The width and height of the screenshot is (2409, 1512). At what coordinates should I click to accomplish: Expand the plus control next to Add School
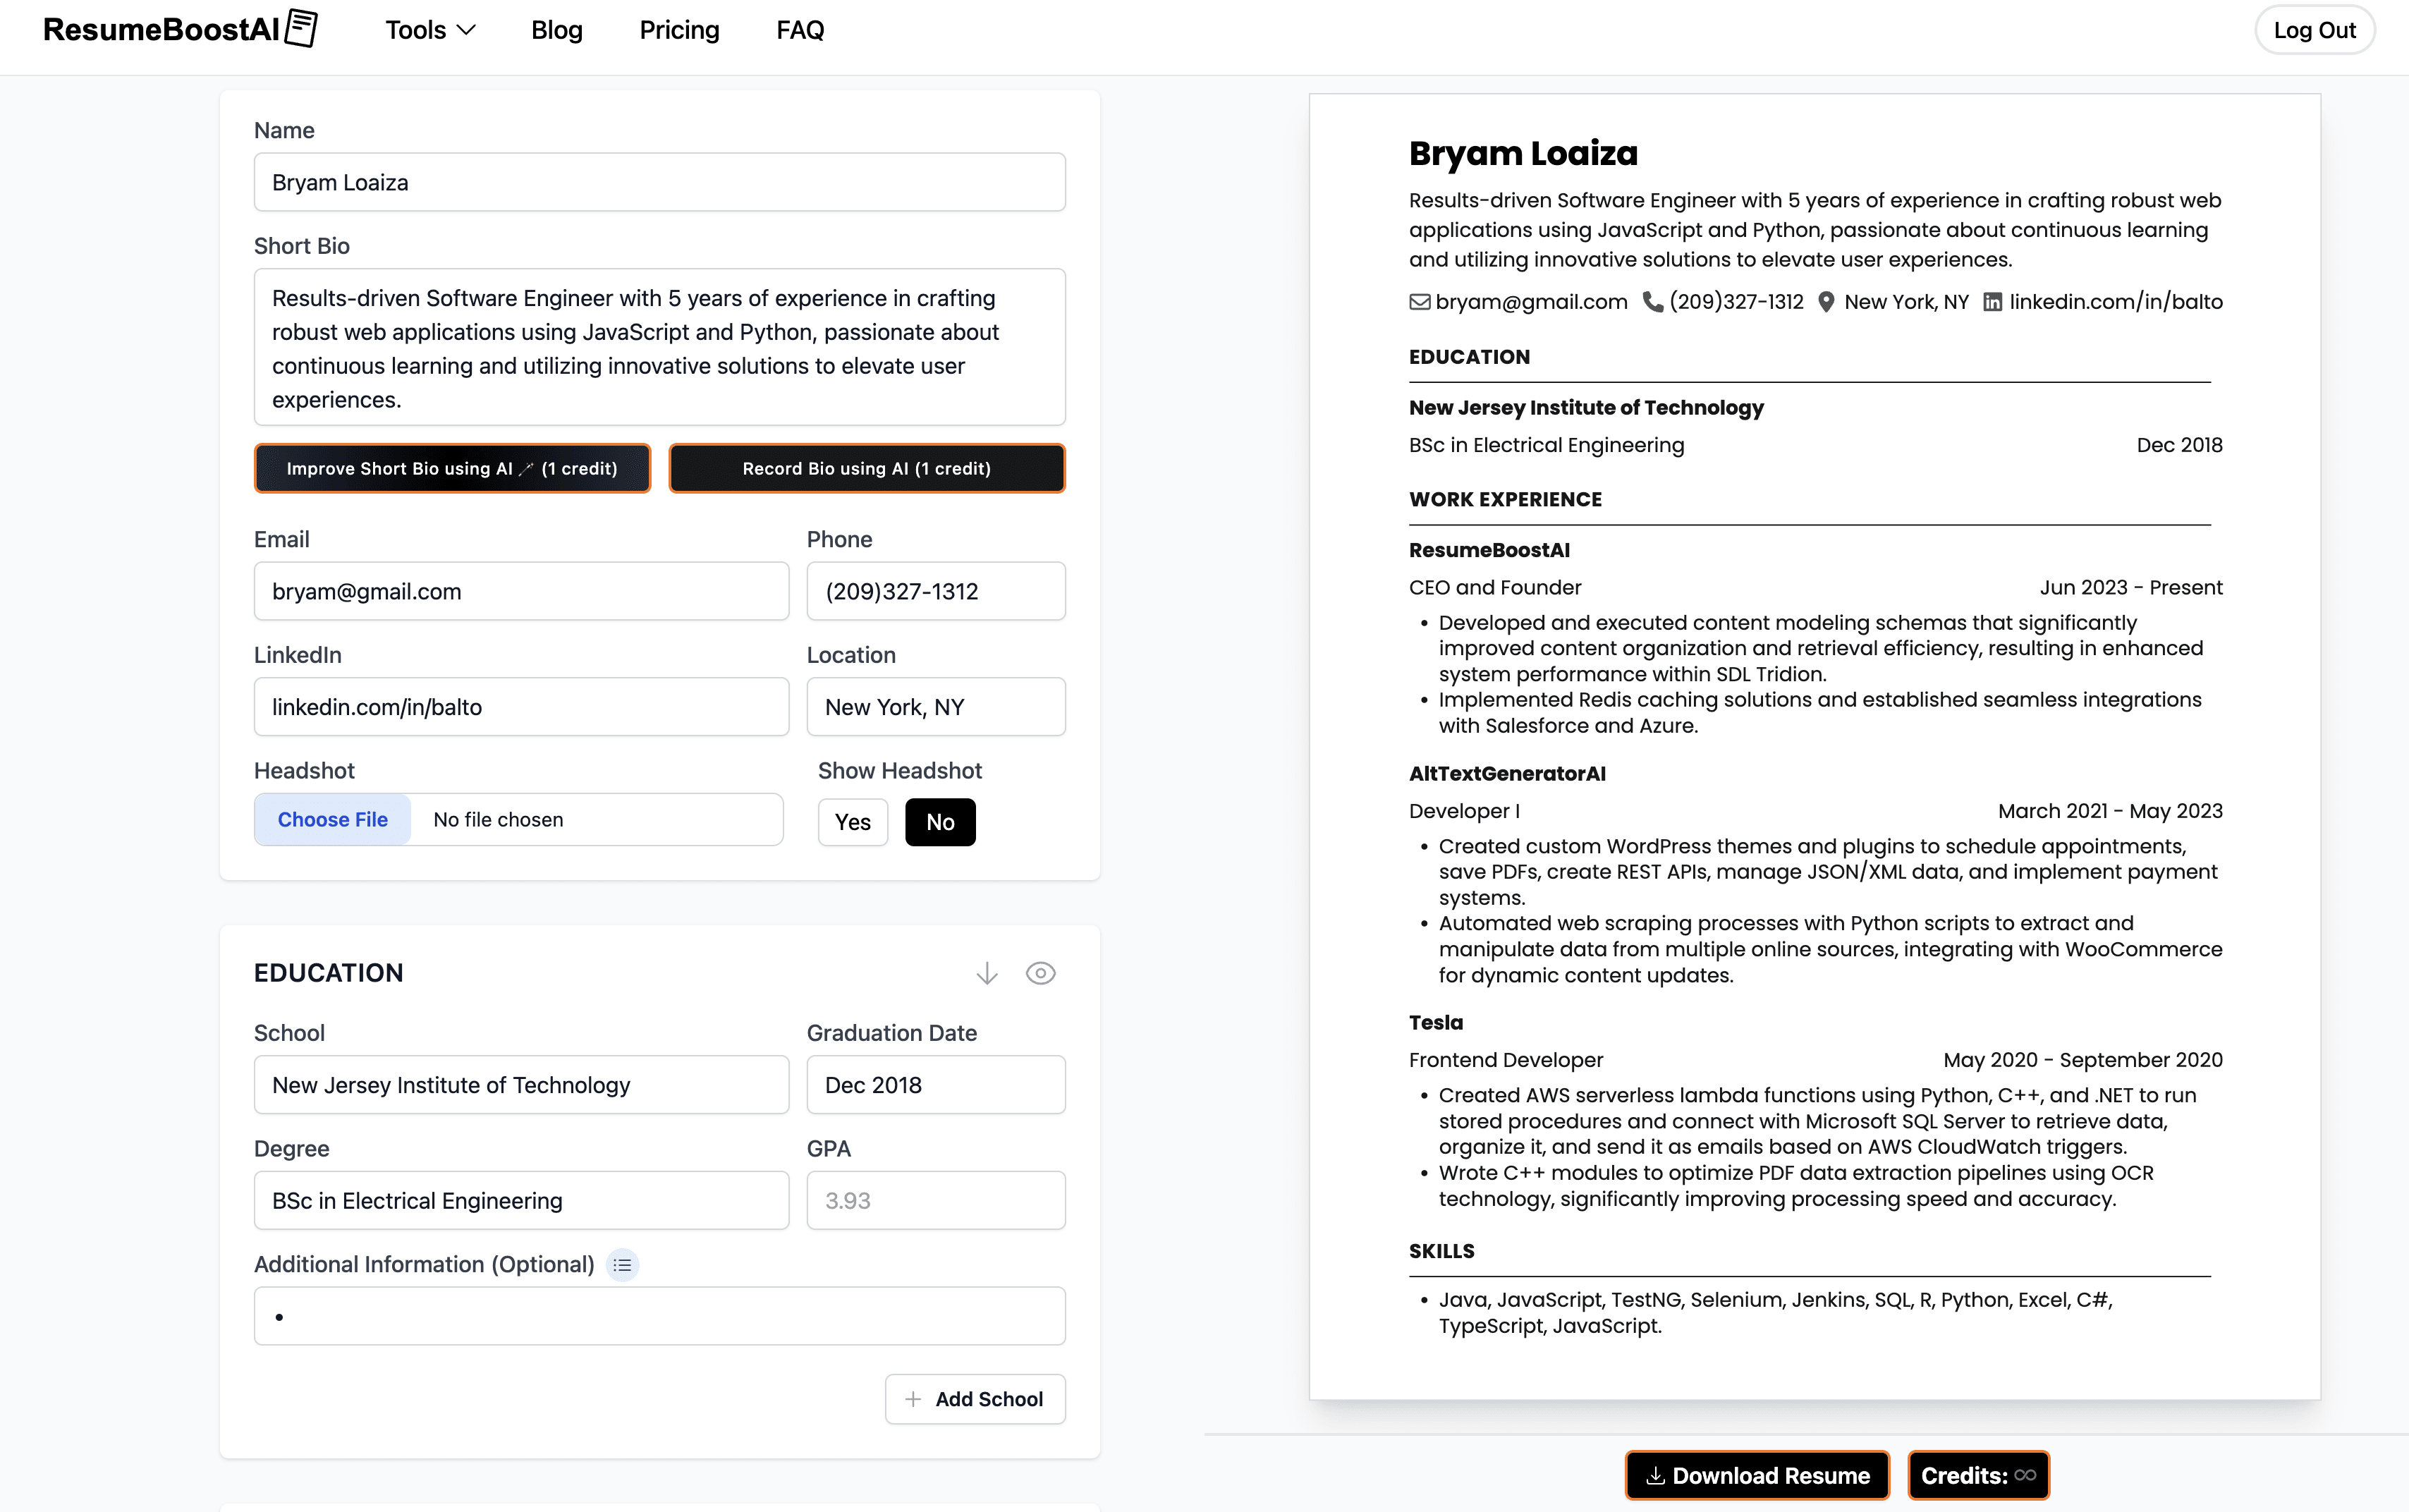(913, 1399)
